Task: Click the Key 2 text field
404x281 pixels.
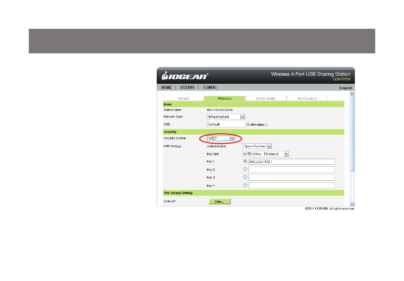Action: pos(292,169)
